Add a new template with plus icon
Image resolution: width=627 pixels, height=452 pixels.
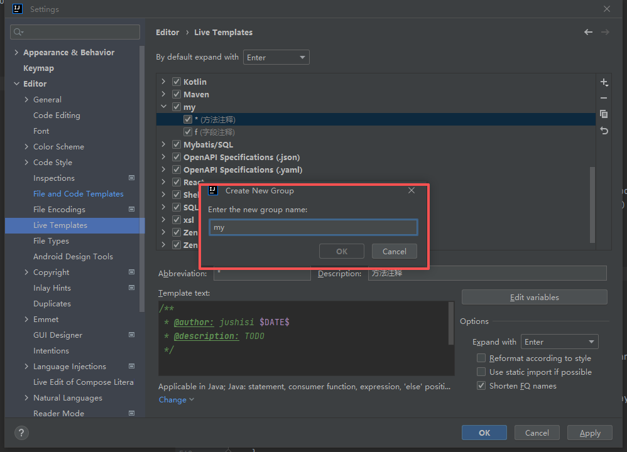point(604,82)
